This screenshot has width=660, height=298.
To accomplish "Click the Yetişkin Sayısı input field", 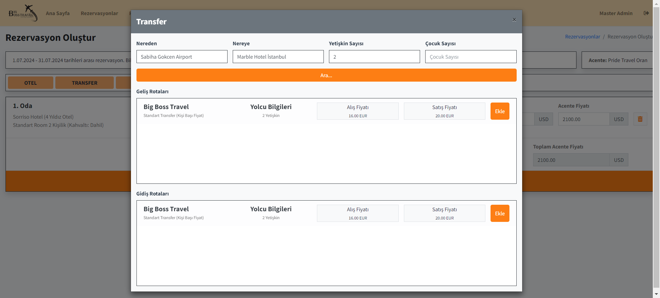I will [374, 57].
